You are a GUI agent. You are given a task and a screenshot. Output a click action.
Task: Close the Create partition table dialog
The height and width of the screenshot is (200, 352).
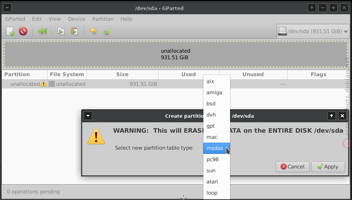(342, 116)
